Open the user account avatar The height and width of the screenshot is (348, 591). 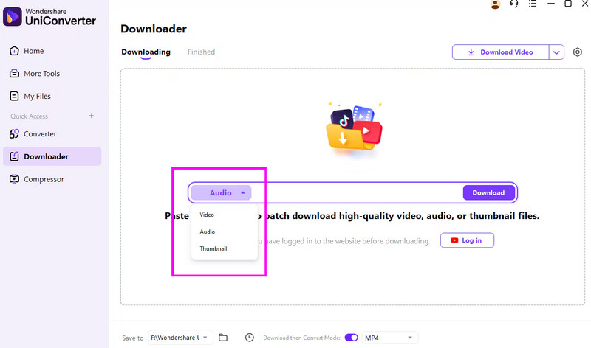click(x=495, y=4)
